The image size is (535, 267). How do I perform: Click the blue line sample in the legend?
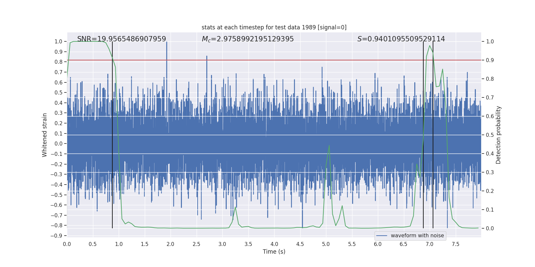pyautogui.click(x=382, y=236)
